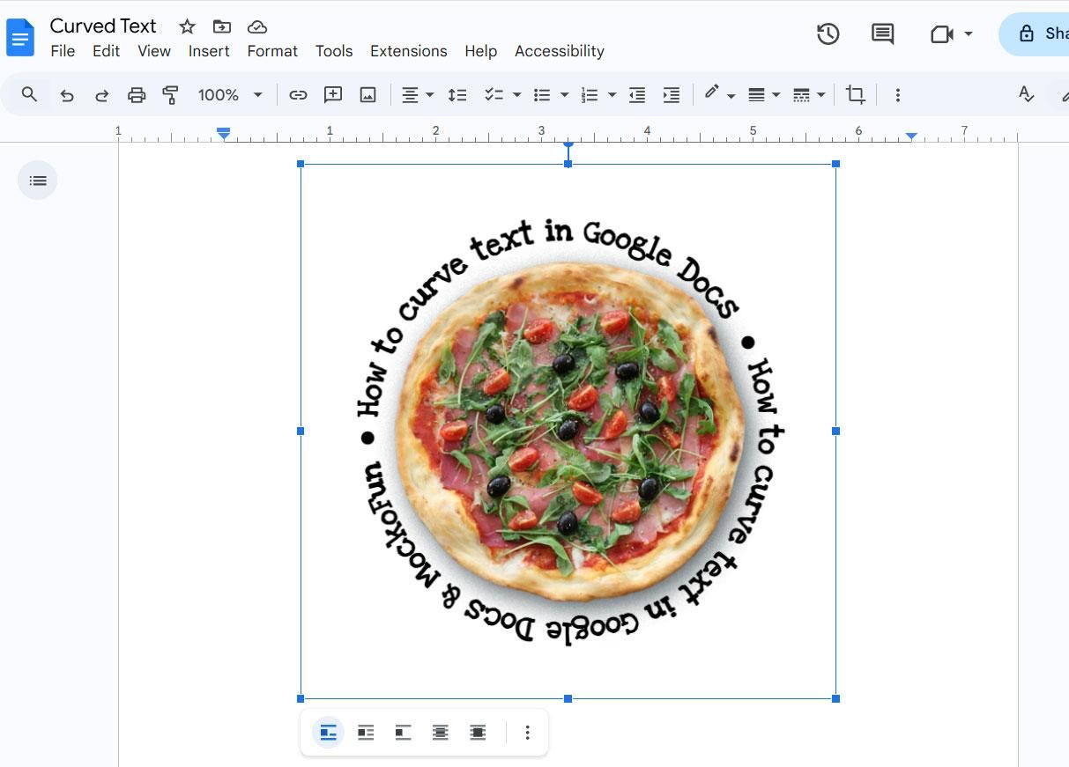
Task: Add a comment to the document
Action: (882, 33)
